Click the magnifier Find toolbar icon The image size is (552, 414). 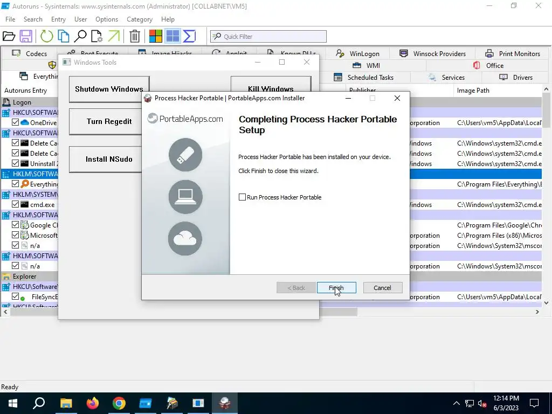pos(80,36)
